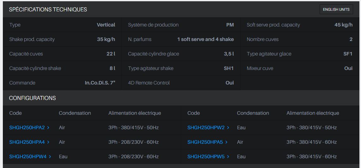Click the chevron arrow beside SHGH250HPW5

click(228, 157)
